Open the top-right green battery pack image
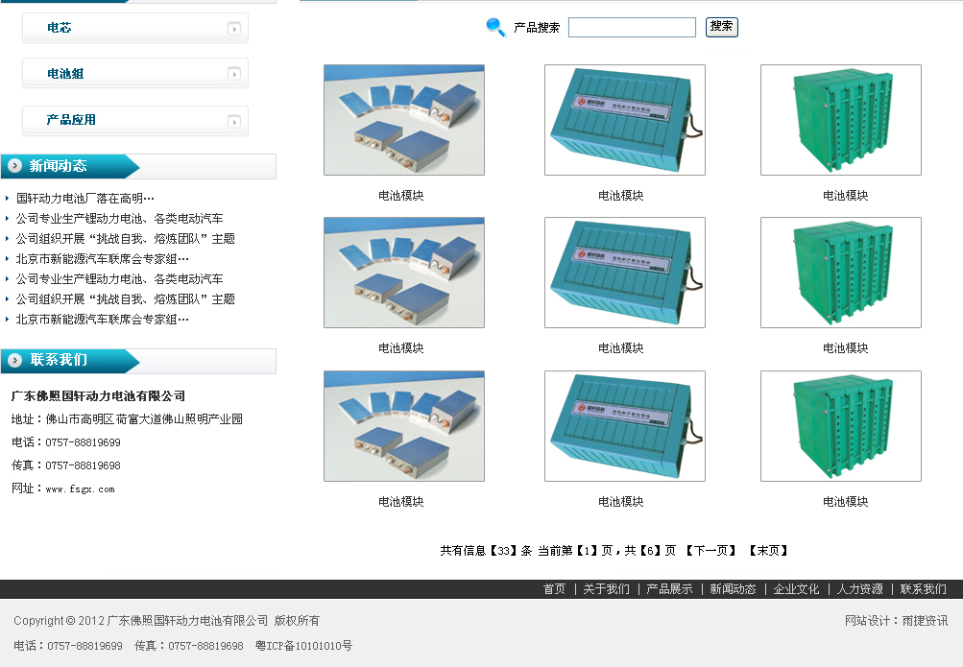 click(840, 120)
